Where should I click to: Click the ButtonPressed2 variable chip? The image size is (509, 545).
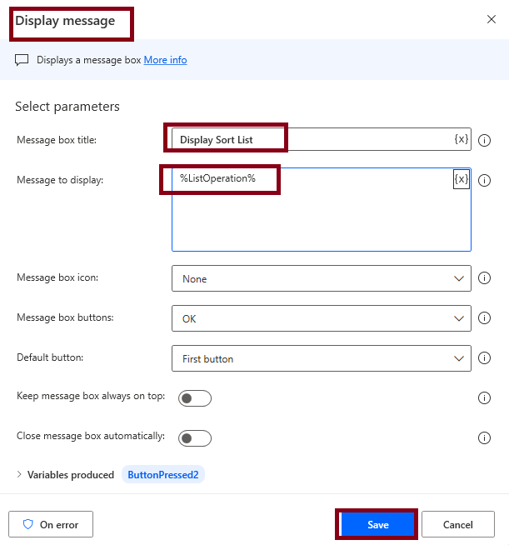click(x=163, y=475)
